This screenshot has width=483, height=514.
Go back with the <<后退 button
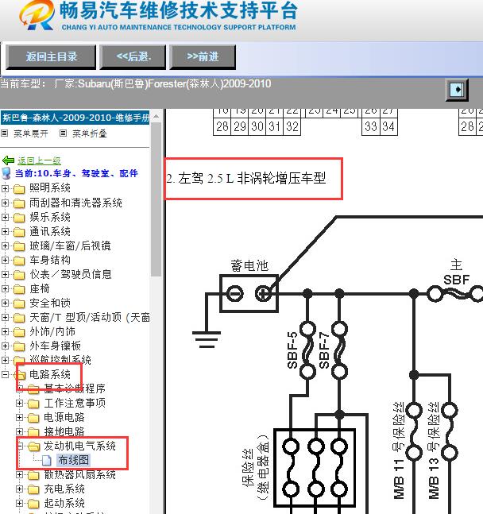(x=133, y=56)
